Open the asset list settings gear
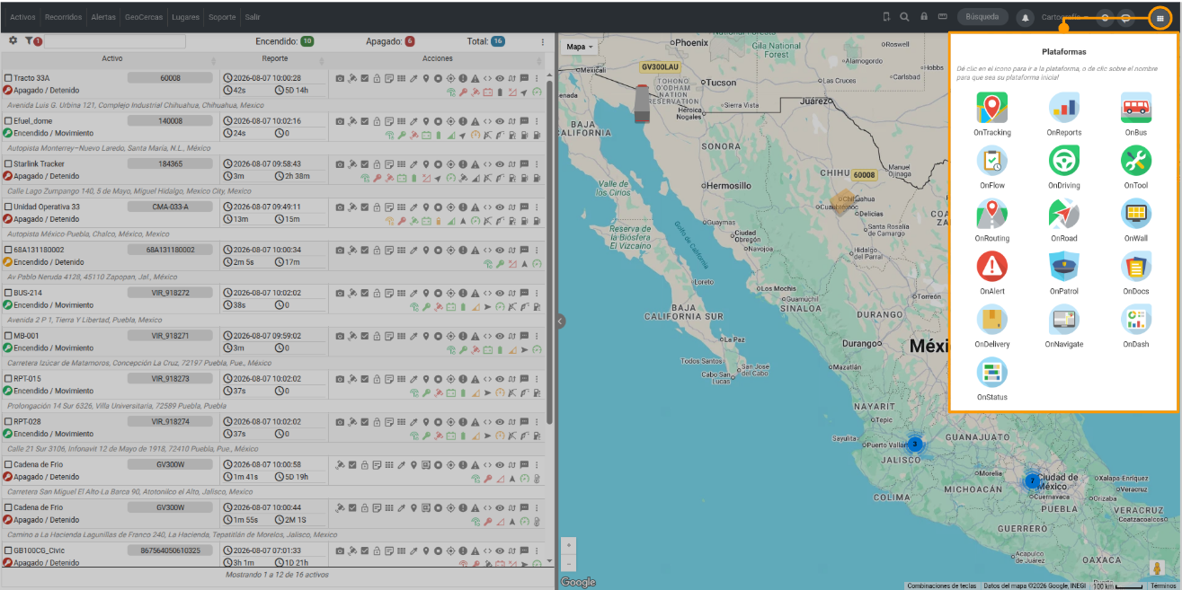 [x=13, y=40]
